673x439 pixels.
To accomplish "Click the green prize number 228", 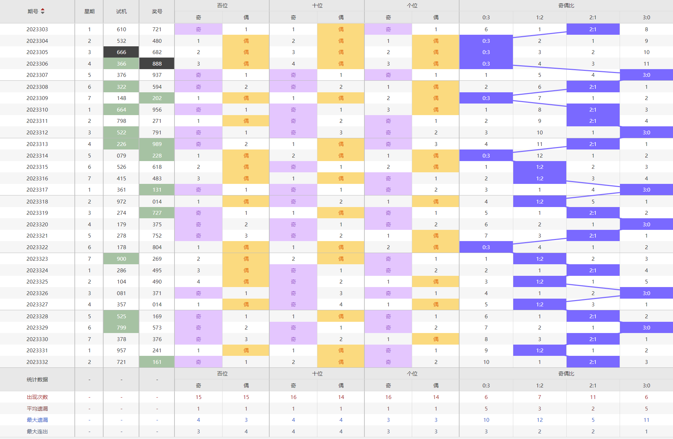I will click(157, 155).
